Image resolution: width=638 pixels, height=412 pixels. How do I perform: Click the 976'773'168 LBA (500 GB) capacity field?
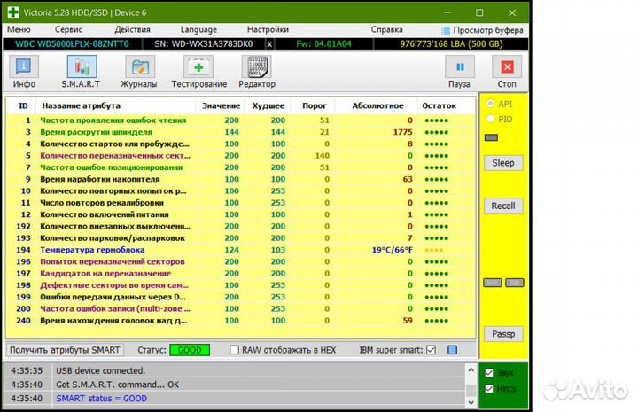pyautogui.click(x=451, y=44)
